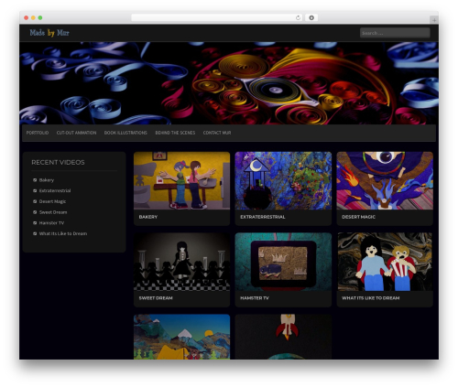
Task: Open the Bakery video thumbnail
Action: (x=181, y=180)
